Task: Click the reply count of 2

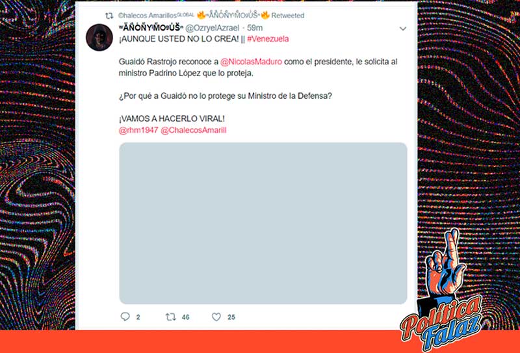Action: 138,317
